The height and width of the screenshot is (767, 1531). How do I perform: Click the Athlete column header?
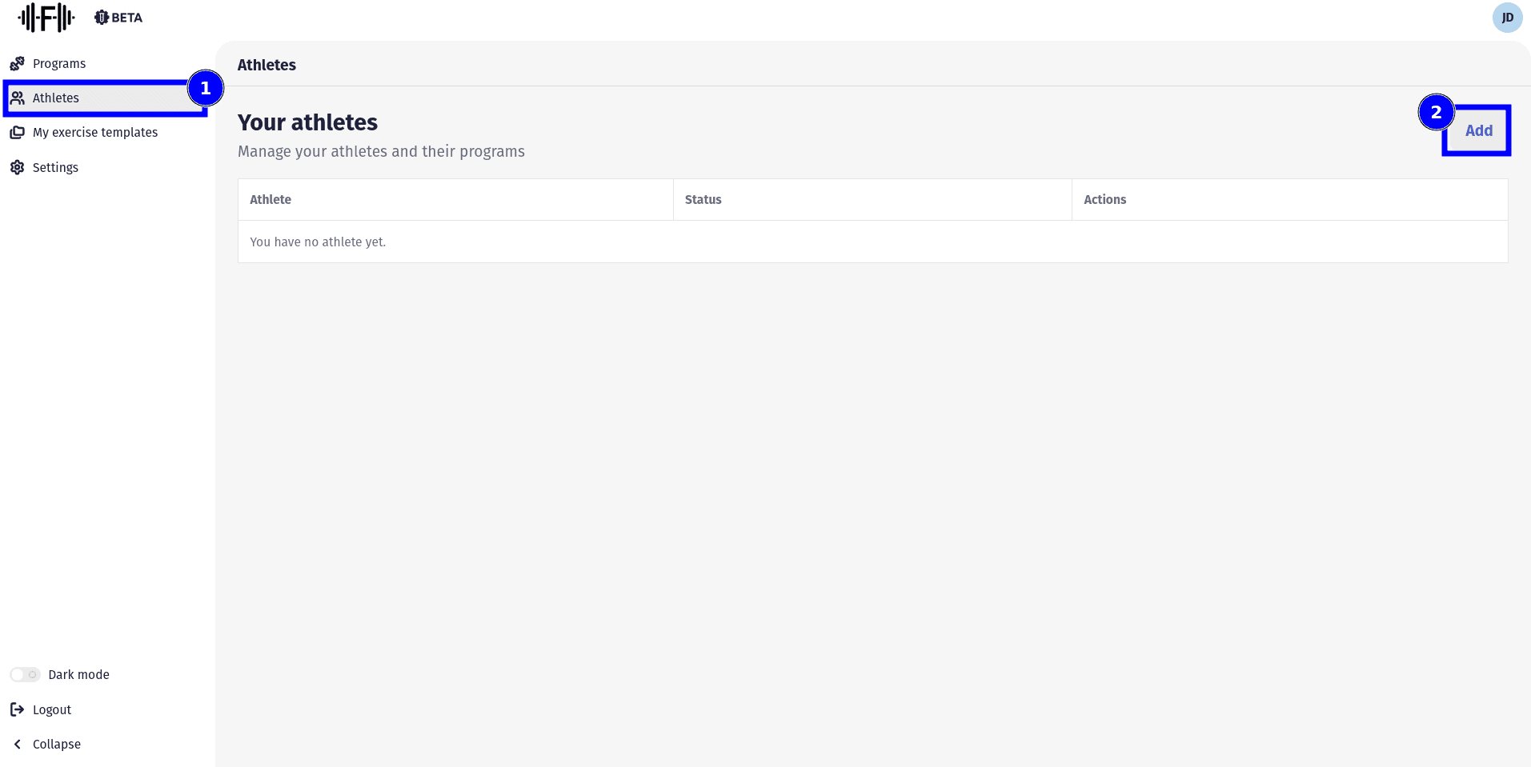click(x=271, y=200)
